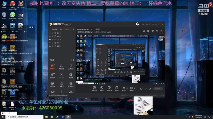The image size is (213, 119).
Task: Open the hamburger menu in title bar
Action: [153, 24]
